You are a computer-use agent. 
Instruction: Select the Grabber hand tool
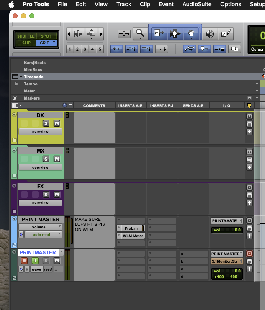click(191, 33)
